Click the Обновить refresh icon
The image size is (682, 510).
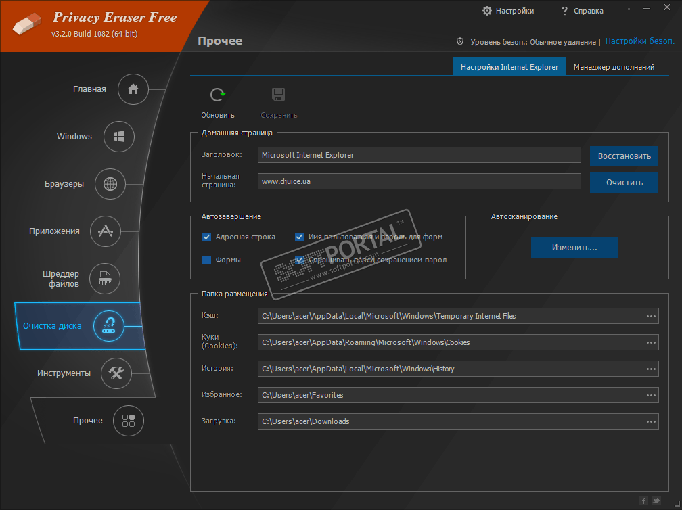(217, 95)
